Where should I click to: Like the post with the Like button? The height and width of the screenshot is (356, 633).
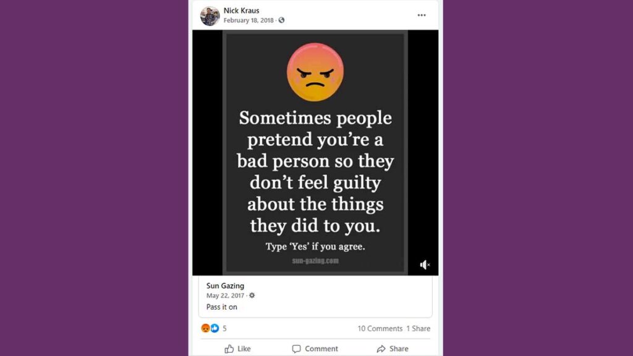pos(238,349)
